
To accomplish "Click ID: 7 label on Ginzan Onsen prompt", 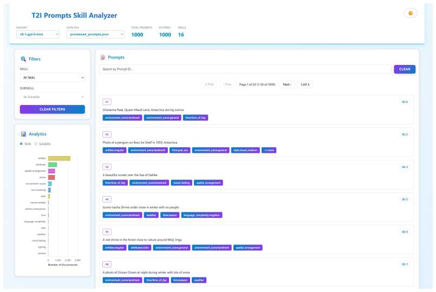I will [x=405, y=264].
